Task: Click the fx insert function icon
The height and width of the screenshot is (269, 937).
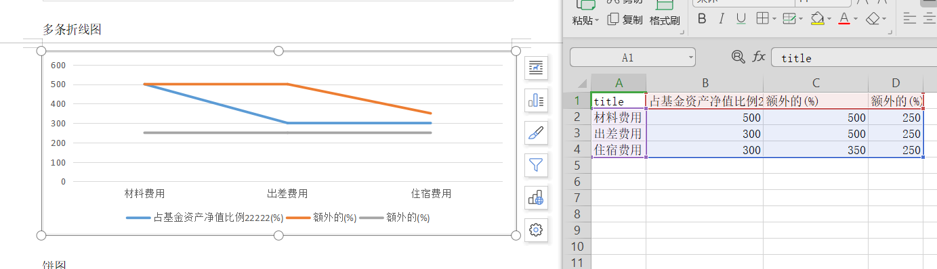Action: pos(759,57)
